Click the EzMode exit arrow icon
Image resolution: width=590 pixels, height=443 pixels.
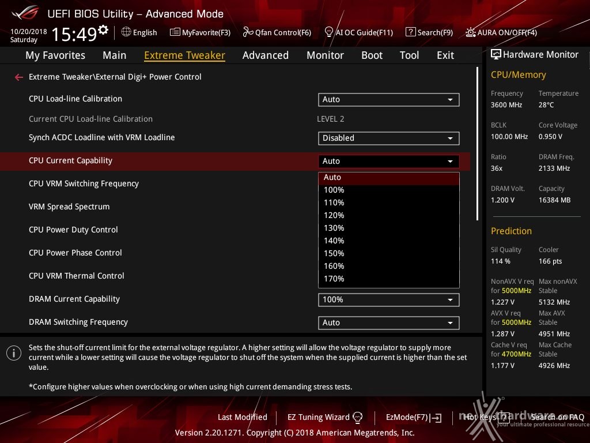437,418
